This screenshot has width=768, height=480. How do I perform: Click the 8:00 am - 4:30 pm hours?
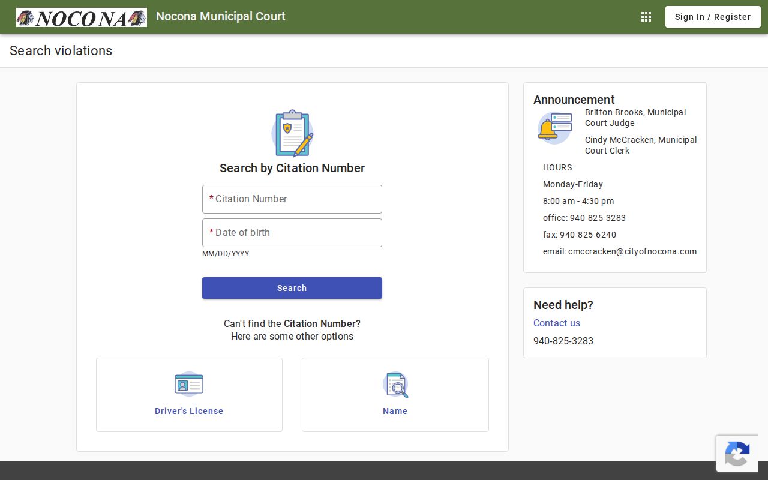coord(578,201)
